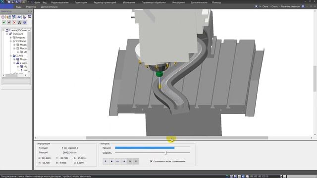The width and height of the screenshot is (317, 178).
Task: Click the Окна option at top right
Action: [265, 6]
